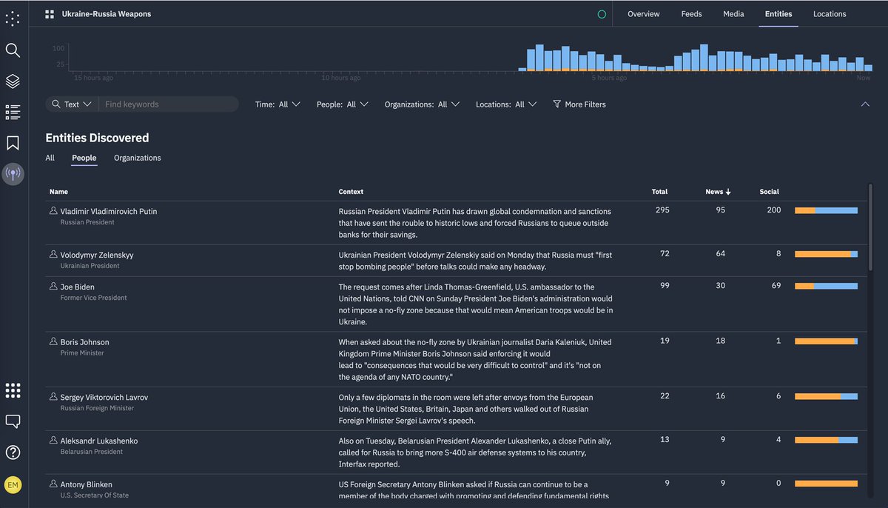Click the news/social ratio bar in Putin's row
Screen dimensions: 888x508
click(826, 211)
